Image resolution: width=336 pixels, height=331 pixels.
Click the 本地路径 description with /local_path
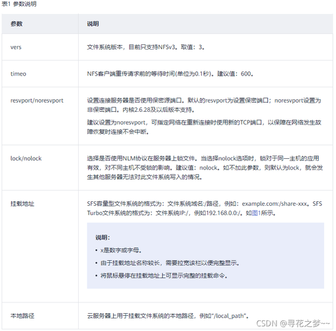[x=168, y=316]
